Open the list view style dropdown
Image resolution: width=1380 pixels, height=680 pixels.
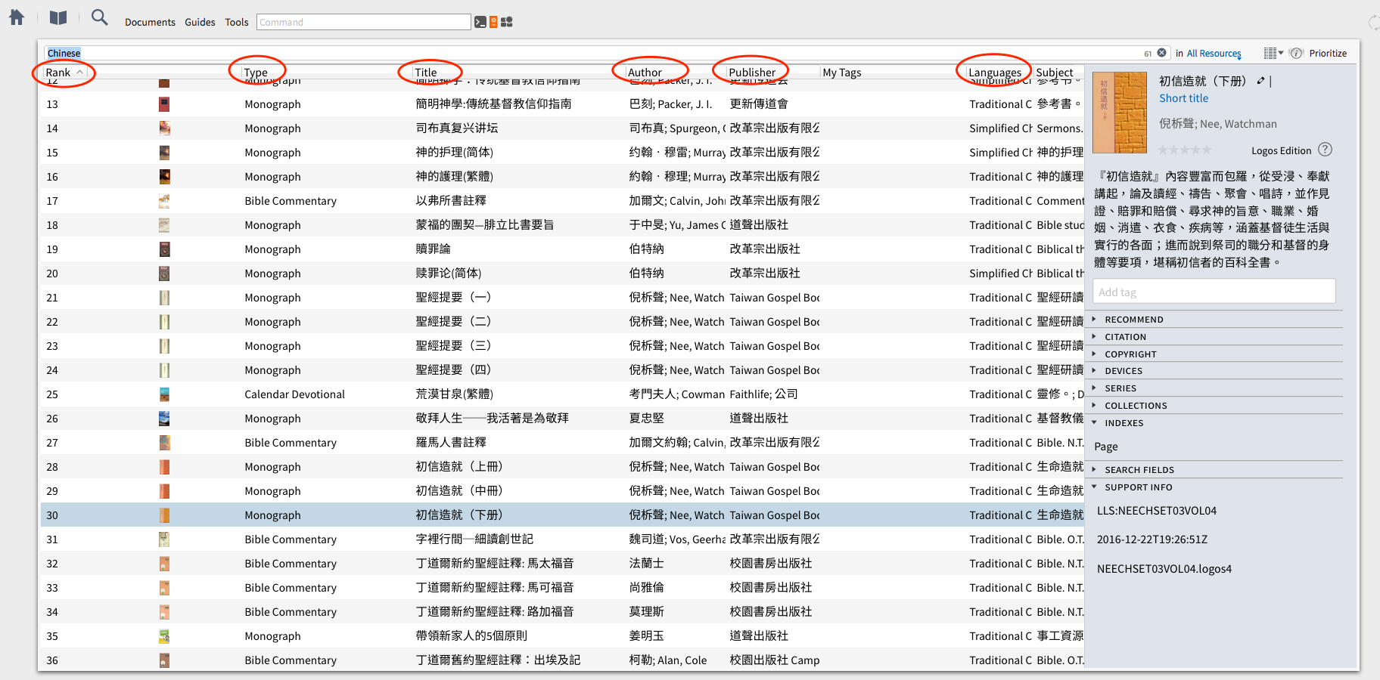(1274, 53)
